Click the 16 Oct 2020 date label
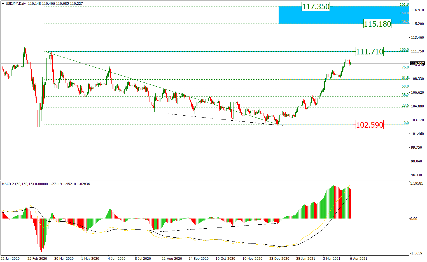427x262 pixels. (x=225, y=259)
